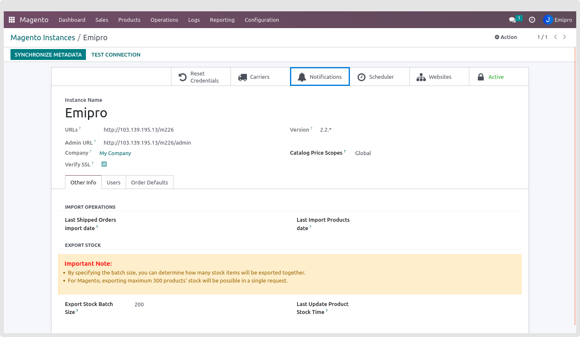The height and width of the screenshot is (337, 580).
Task: Click the Reset Credentials refresh icon
Action: pos(183,77)
